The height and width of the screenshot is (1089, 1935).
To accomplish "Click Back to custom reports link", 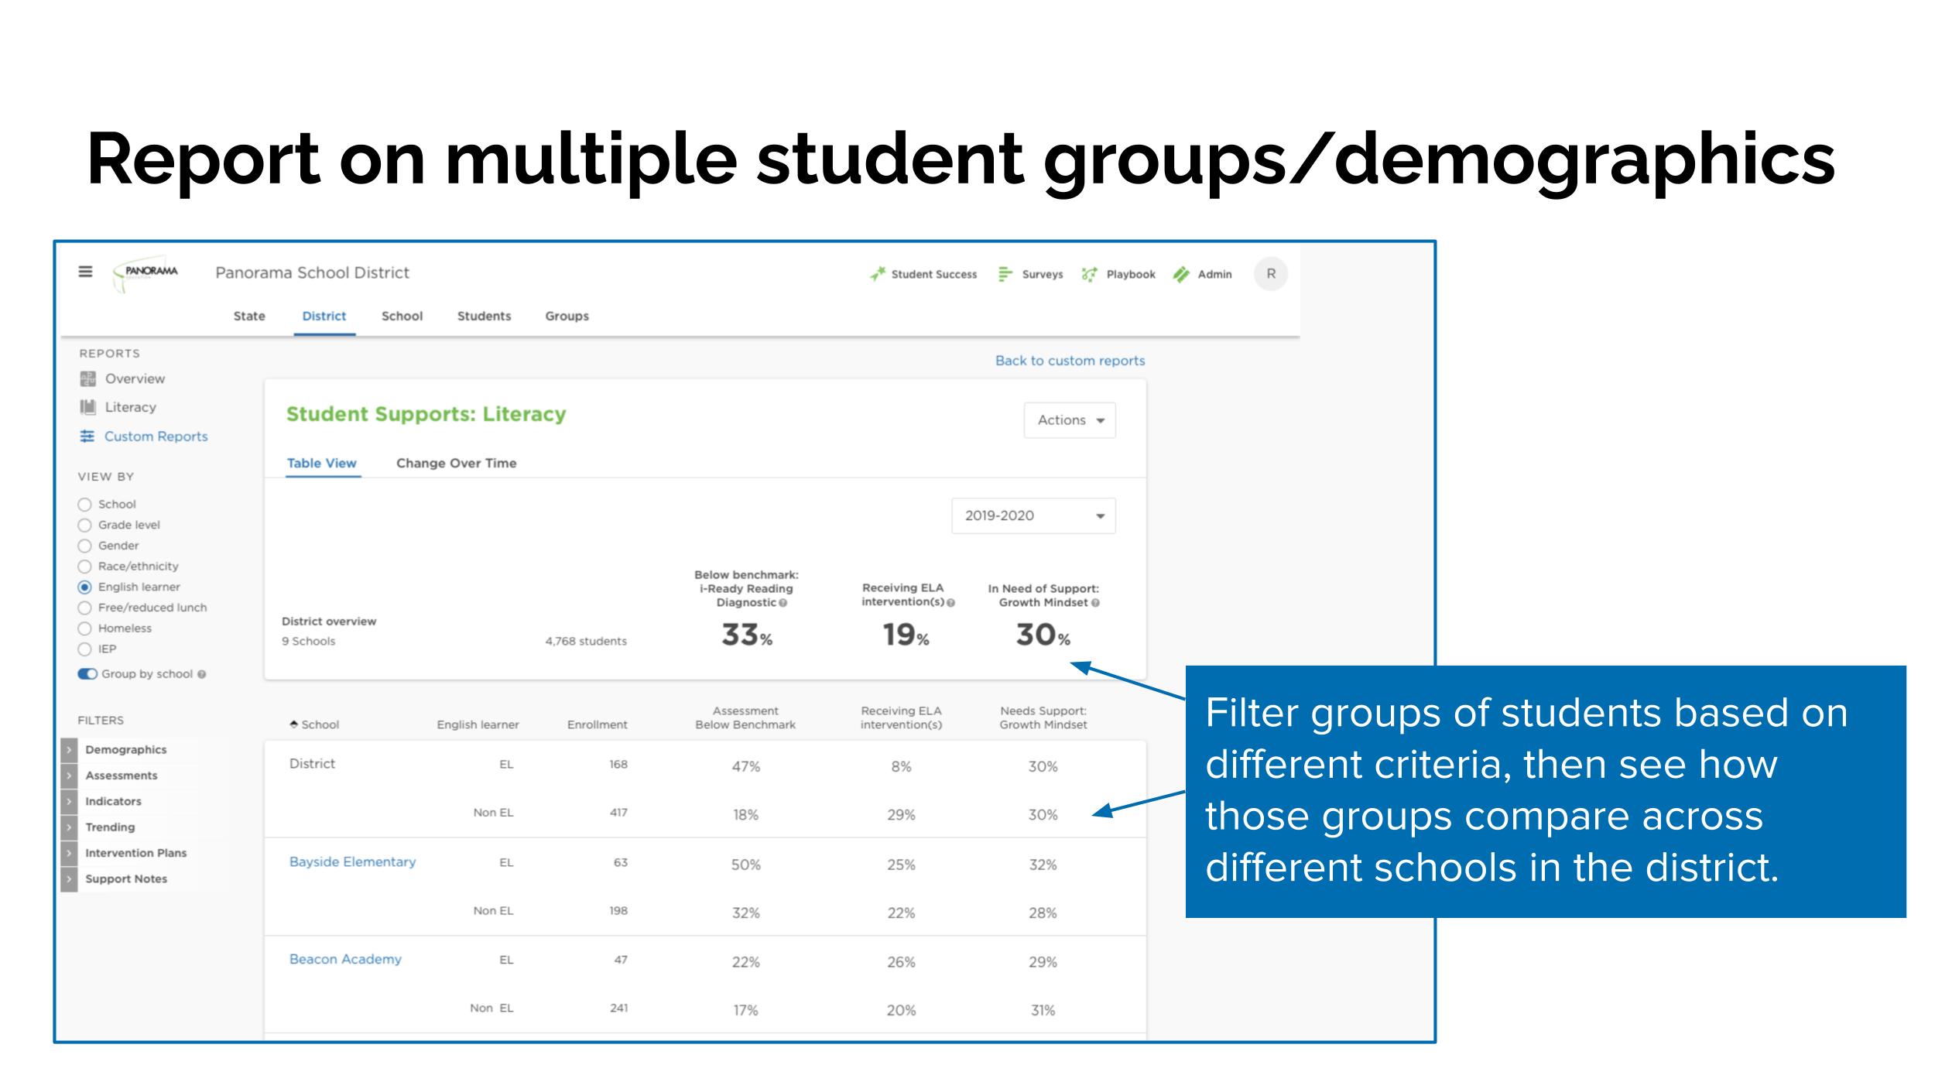I will tap(1070, 361).
